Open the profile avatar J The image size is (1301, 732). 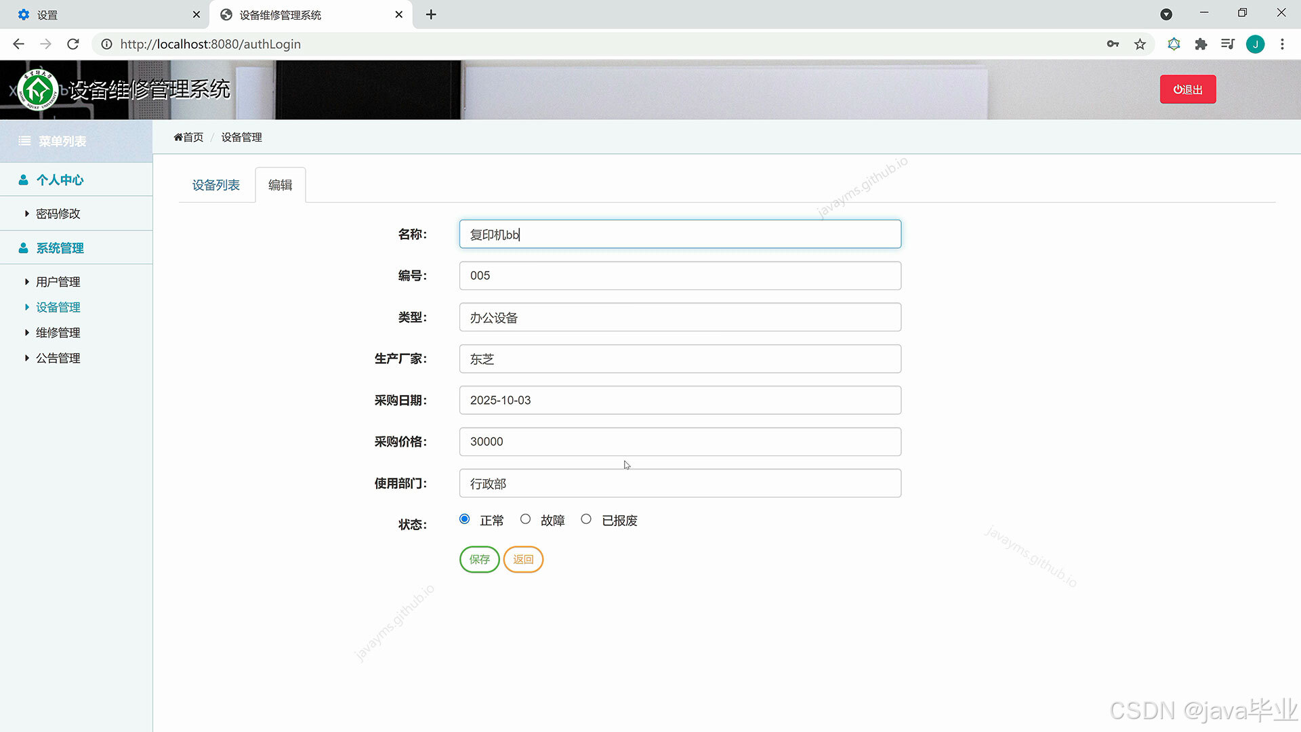pyautogui.click(x=1255, y=44)
